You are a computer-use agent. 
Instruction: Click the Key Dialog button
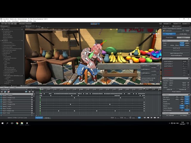click(183, 115)
